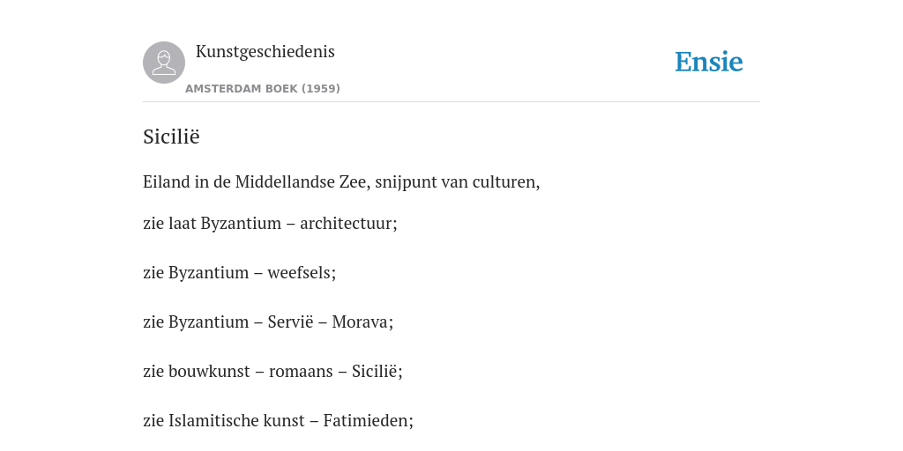The height and width of the screenshot is (451, 903).
Task: Click the 'Eiland in de Middellandse Zee' sentence
Action: (341, 182)
